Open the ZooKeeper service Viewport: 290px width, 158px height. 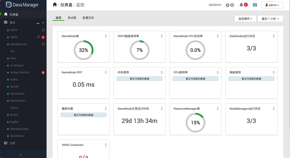[x=17, y=65]
